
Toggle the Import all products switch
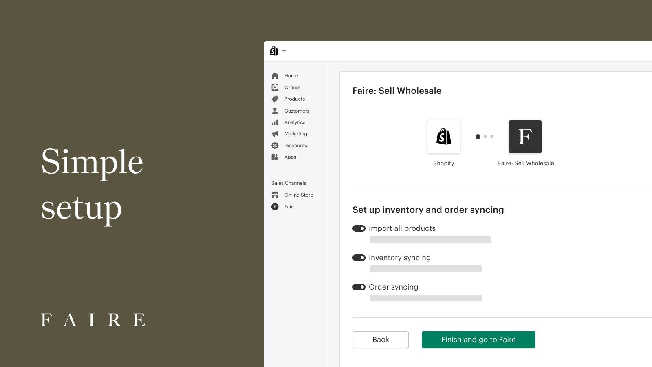359,228
